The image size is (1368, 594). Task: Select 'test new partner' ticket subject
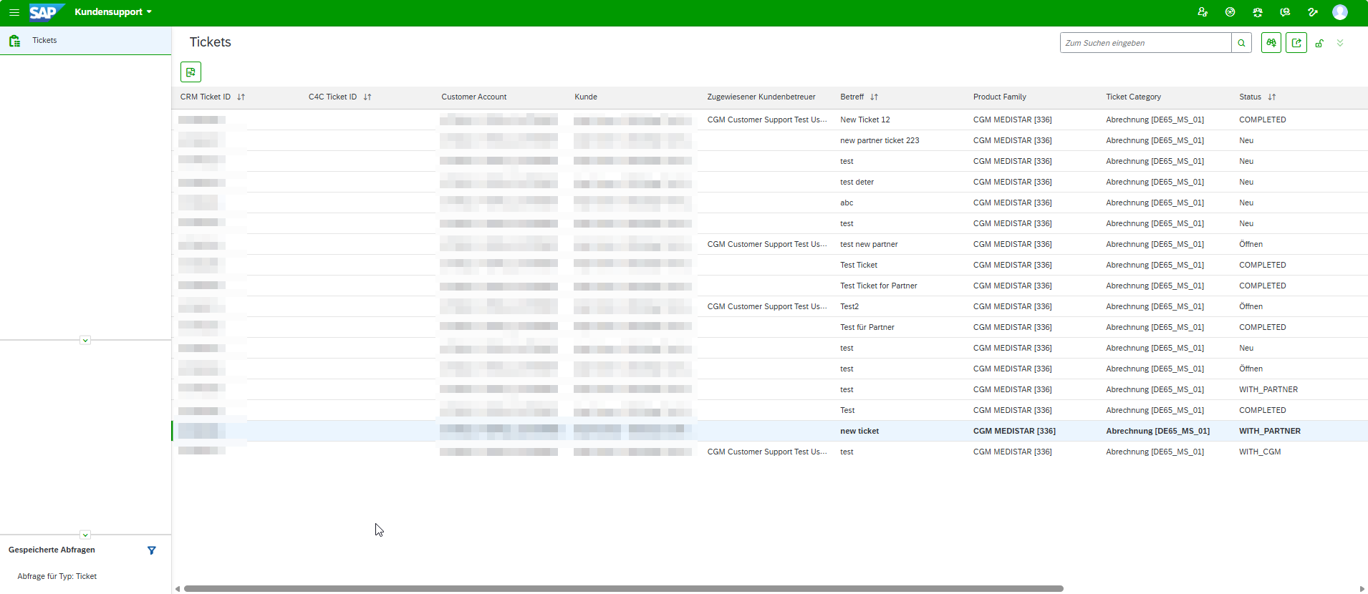[x=869, y=244]
